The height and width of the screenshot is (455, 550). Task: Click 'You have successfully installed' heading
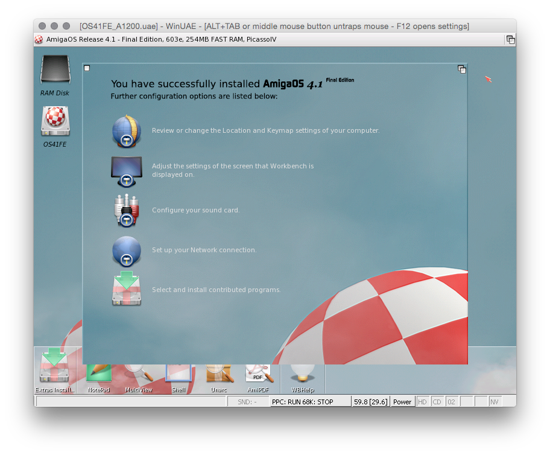[185, 84]
